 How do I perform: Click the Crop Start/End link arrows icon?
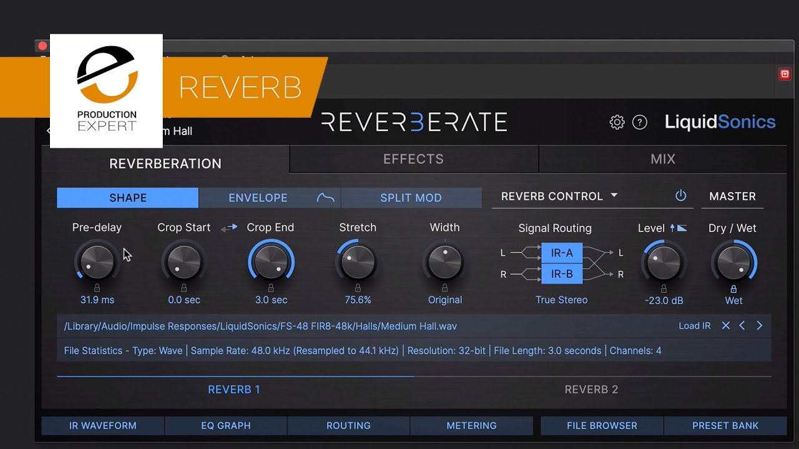pyautogui.click(x=229, y=228)
